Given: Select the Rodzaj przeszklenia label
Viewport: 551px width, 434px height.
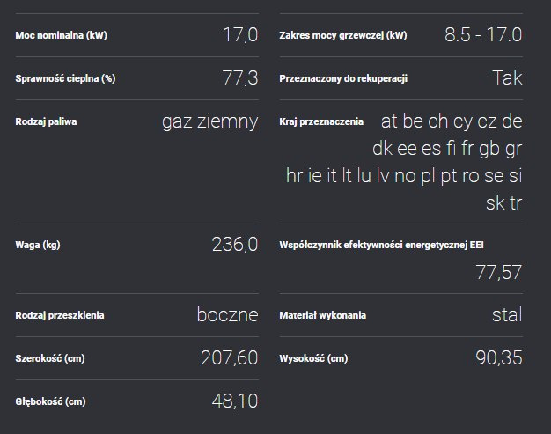Looking at the screenshot, I should (60, 315).
